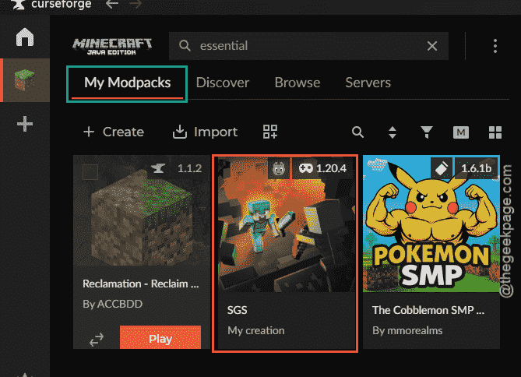521x377 pixels.
Task: Click the add-grid widget icon
Action: [x=270, y=132]
